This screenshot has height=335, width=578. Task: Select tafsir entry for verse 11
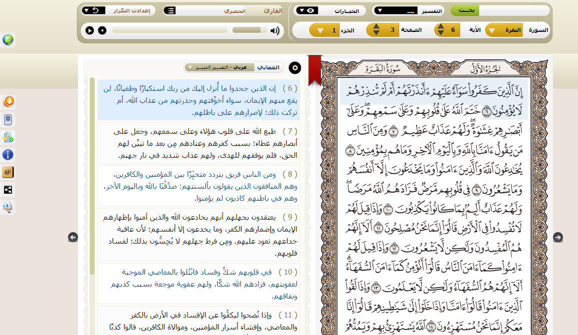coord(198,321)
